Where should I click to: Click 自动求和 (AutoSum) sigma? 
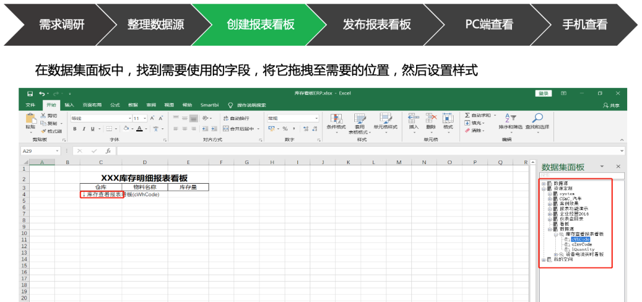click(x=467, y=116)
